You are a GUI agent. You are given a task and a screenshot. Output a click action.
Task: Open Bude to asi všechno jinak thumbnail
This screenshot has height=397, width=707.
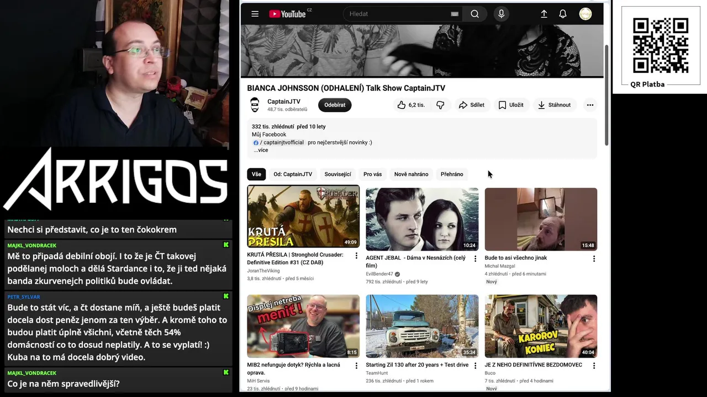click(541, 219)
